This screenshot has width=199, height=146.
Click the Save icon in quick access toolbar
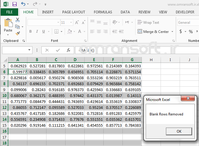tap(15, 4)
